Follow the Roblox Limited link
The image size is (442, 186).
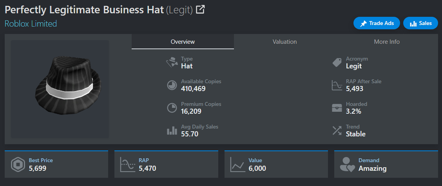[x=31, y=23]
